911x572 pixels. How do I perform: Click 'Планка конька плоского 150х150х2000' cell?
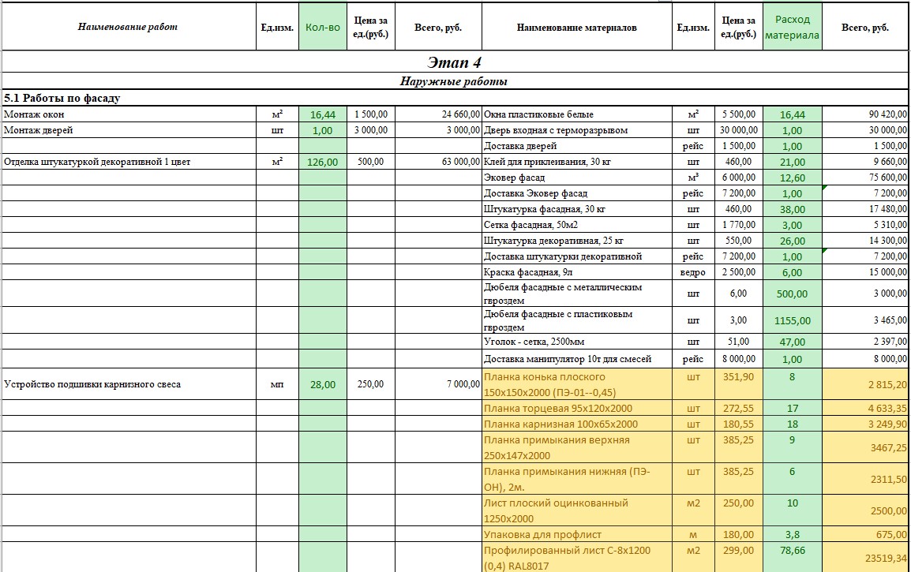(x=576, y=384)
